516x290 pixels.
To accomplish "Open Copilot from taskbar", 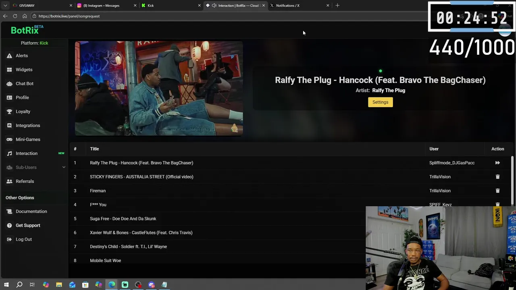I will click(x=46, y=285).
